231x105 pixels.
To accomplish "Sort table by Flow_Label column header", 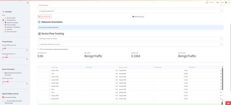I will [x=68, y=67].
